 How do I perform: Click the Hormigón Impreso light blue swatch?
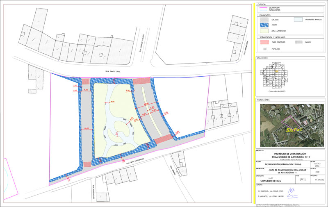tap(298, 19)
